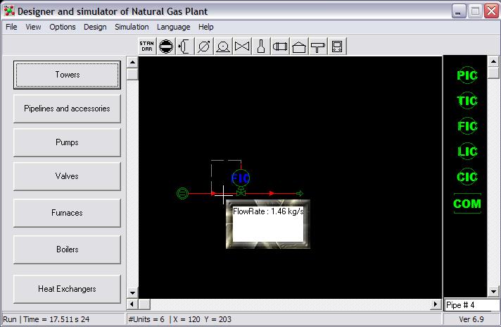The width and height of the screenshot is (501, 327).
Task: Select the control panel device icon
Action: (x=337, y=47)
